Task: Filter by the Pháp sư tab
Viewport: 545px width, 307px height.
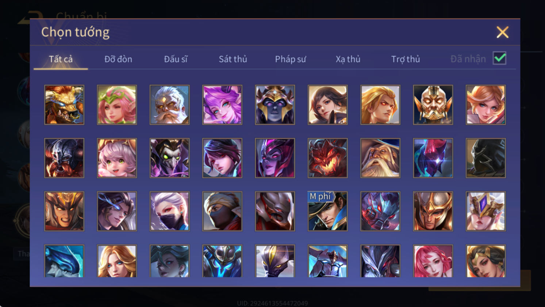Action: tap(291, 59)
